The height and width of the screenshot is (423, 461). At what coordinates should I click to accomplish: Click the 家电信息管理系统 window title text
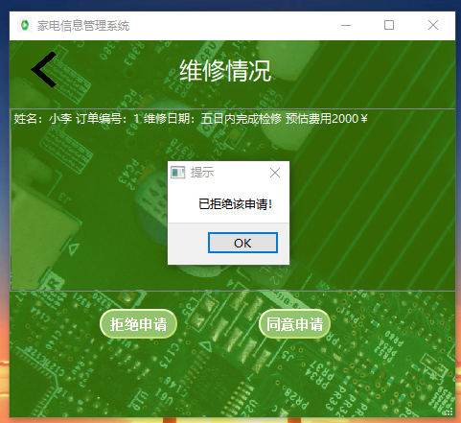click(83, 26)
